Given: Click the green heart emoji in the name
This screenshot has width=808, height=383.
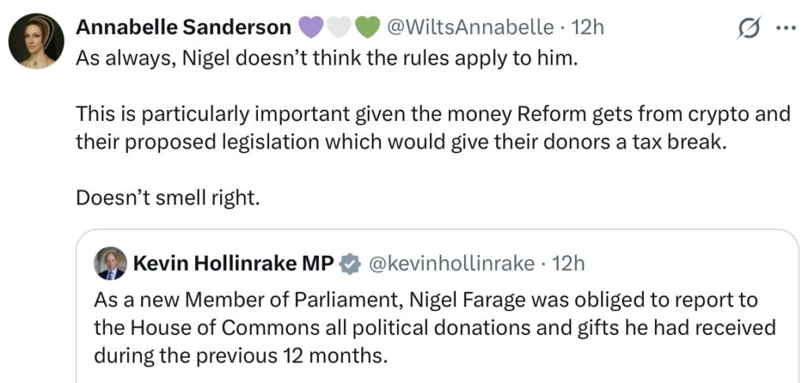Looking at the screenshot, I should [367, 28].
